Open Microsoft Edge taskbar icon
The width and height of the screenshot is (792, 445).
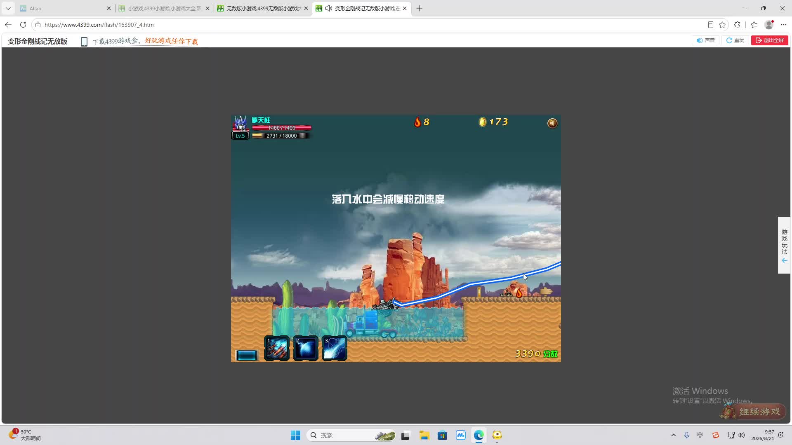[479, 435]
